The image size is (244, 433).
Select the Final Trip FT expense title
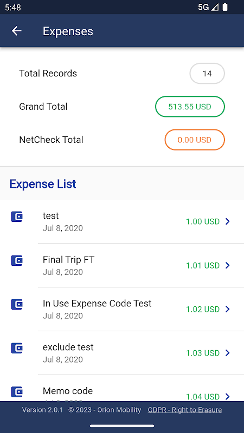pos(69,260)
